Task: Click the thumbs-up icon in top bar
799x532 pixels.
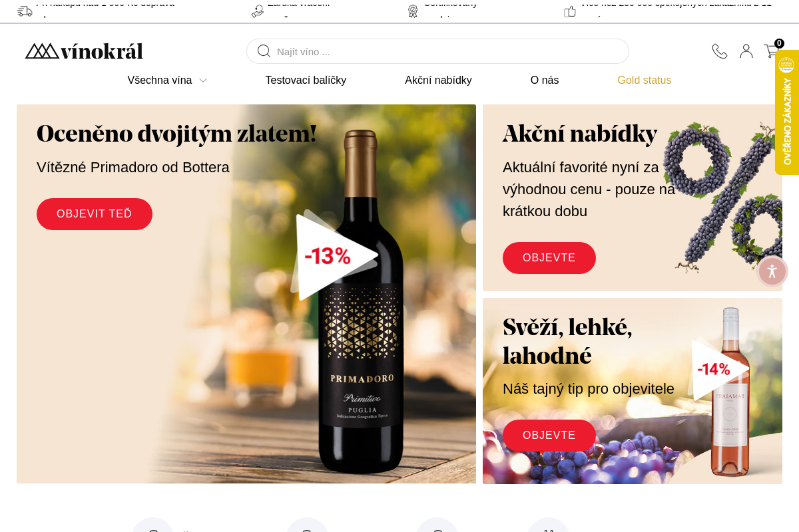Action: click(570, 11)
